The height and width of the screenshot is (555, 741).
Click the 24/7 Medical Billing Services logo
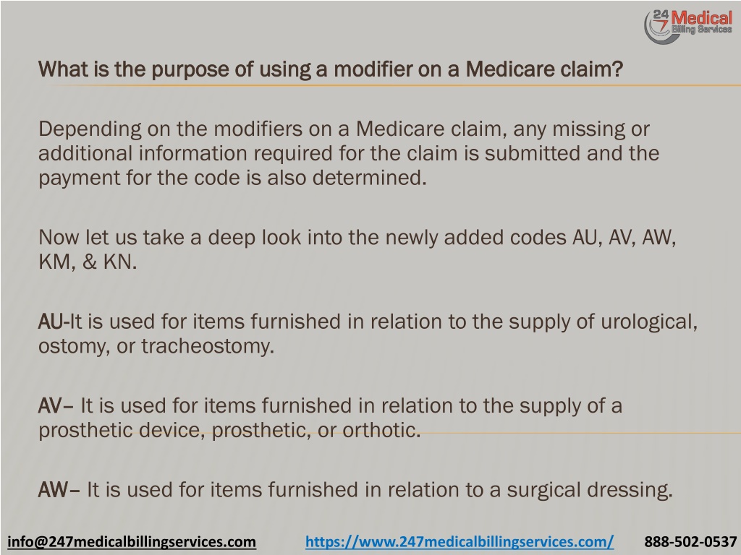tap(688, 25)
